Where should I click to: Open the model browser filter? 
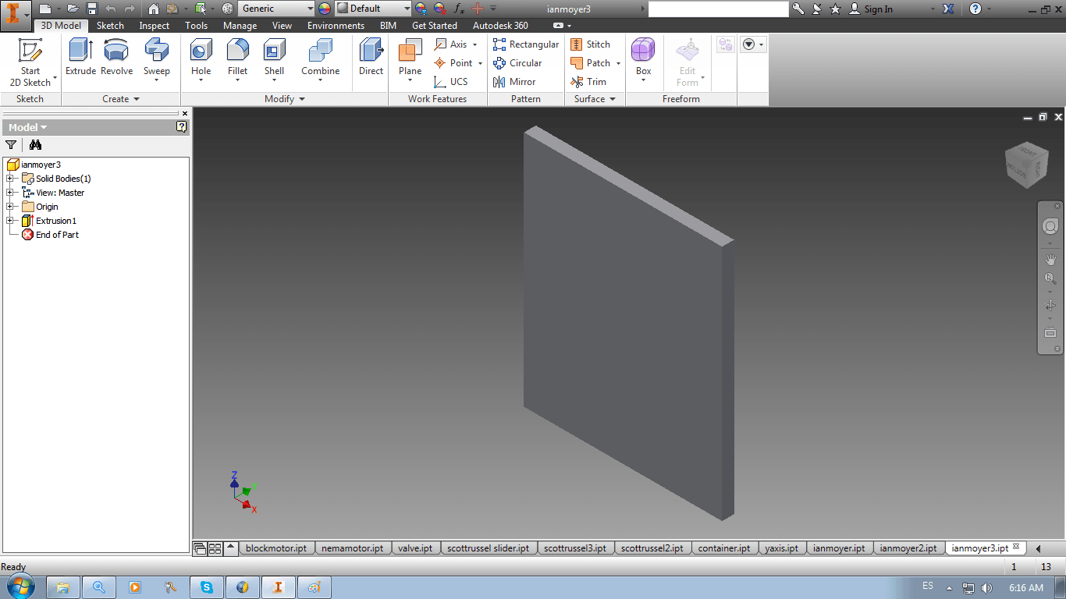tap(11, 144)
